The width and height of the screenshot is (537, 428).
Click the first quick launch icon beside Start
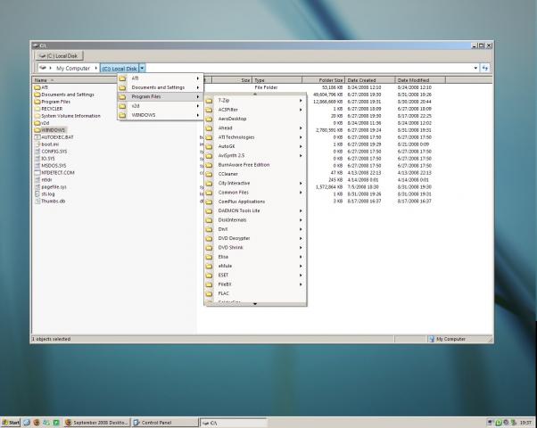coord(27,423)
